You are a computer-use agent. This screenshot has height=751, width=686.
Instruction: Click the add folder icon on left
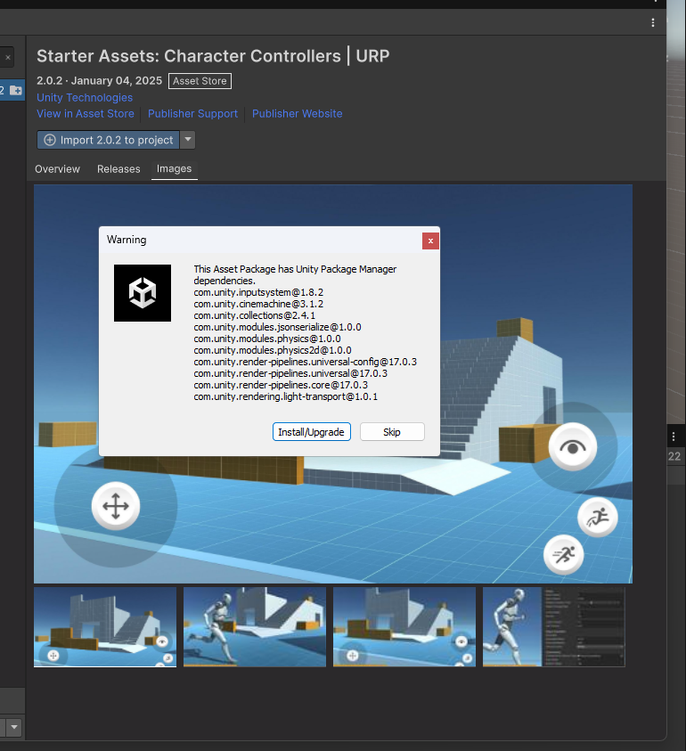16,90
